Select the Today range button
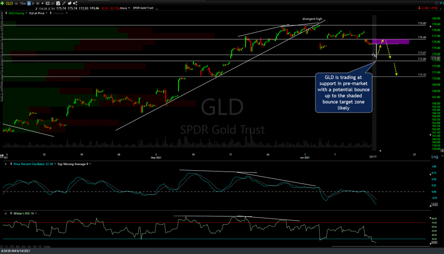 [47, 247]
